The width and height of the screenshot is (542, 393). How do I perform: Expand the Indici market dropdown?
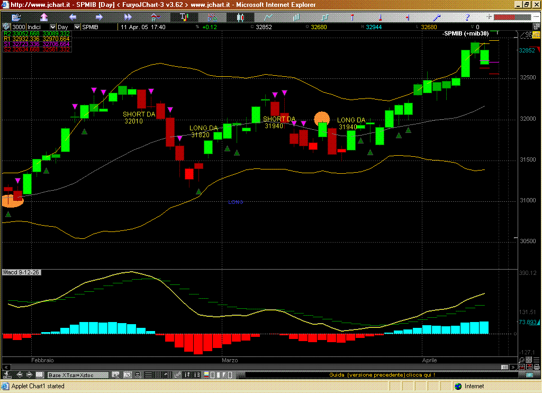coord(52,27)
